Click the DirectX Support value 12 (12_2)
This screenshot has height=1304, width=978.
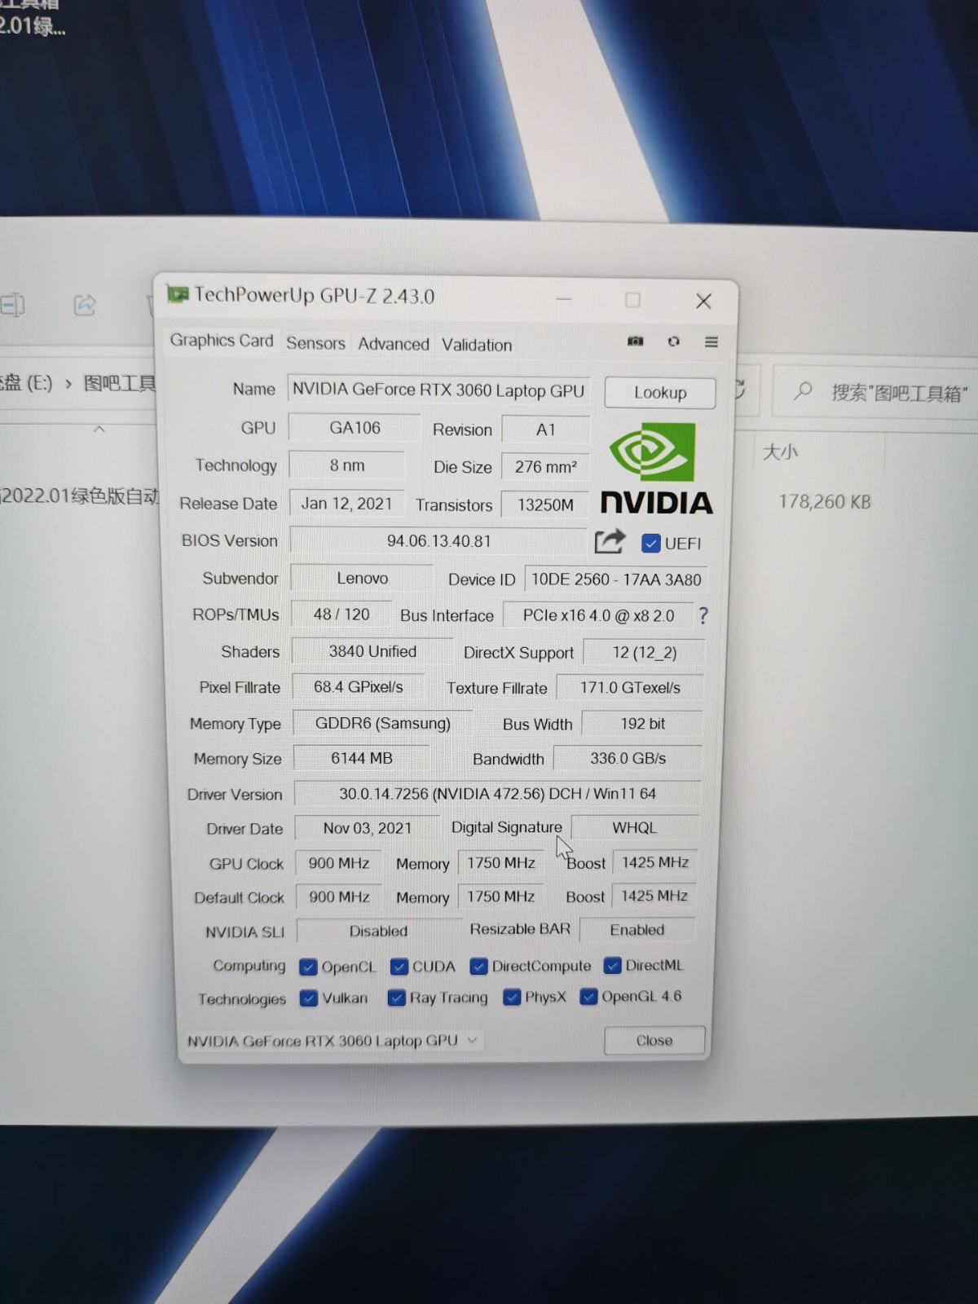645,653
